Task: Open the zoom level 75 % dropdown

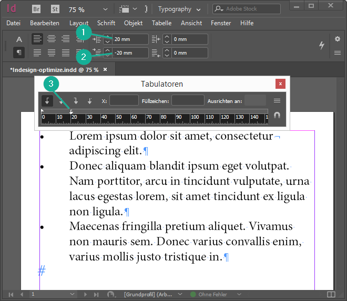Action: click(x=105, y=9)
